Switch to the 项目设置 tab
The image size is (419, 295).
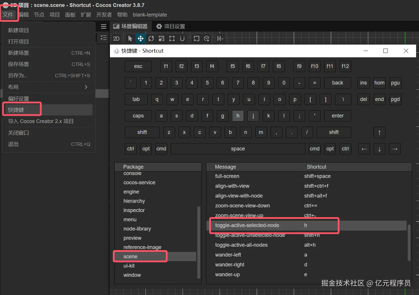pyautogui.click(x=171, y=26)
